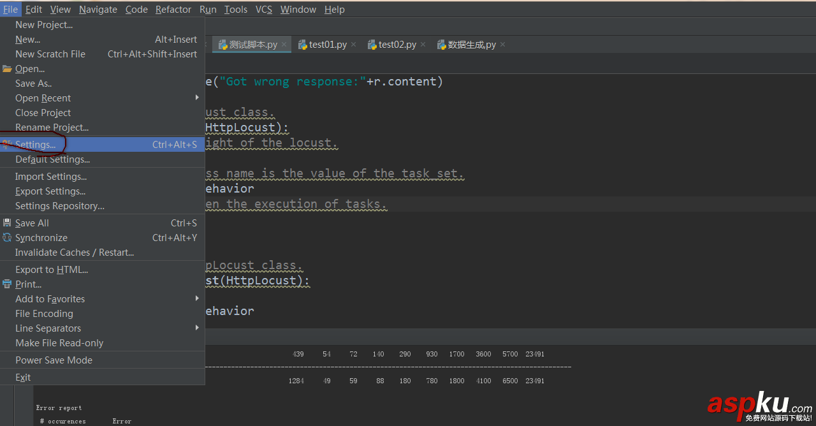Screen dimensions: 816x426
Task: Open the Settings... menu entry
Action: (x=36, y=145)
